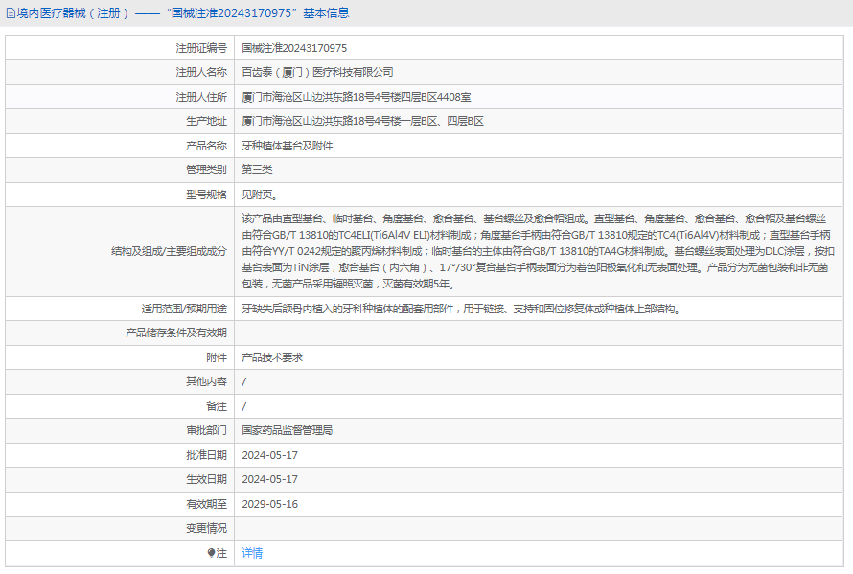Image resolution: width=853 pixels, height=574 pixels.
Task: Click the 注册证编号 row label
Action: click(201, 48)
